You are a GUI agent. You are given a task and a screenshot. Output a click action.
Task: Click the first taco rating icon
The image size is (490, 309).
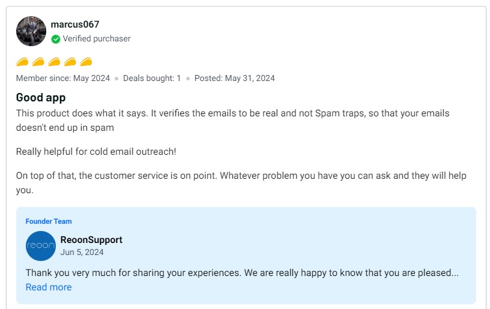click(23, 62)
